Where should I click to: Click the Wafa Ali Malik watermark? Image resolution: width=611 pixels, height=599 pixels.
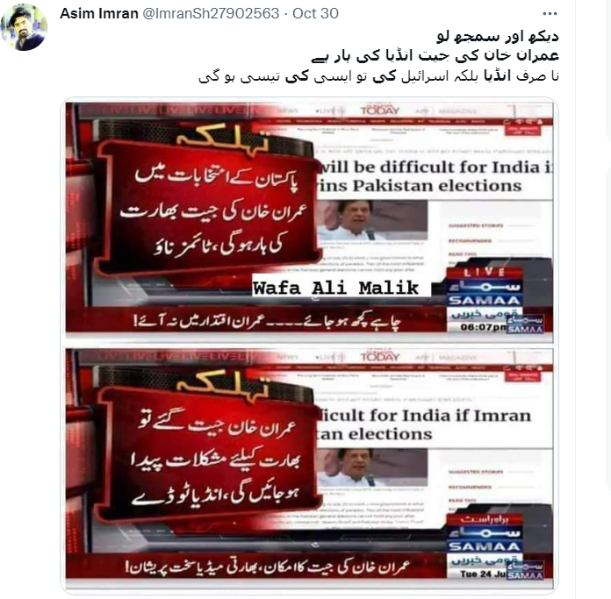click(x=335, y=289)
